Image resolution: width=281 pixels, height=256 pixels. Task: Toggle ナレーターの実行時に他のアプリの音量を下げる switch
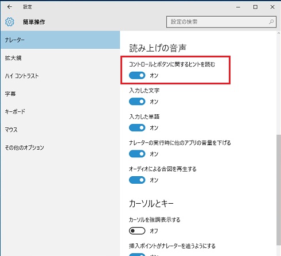137,154
